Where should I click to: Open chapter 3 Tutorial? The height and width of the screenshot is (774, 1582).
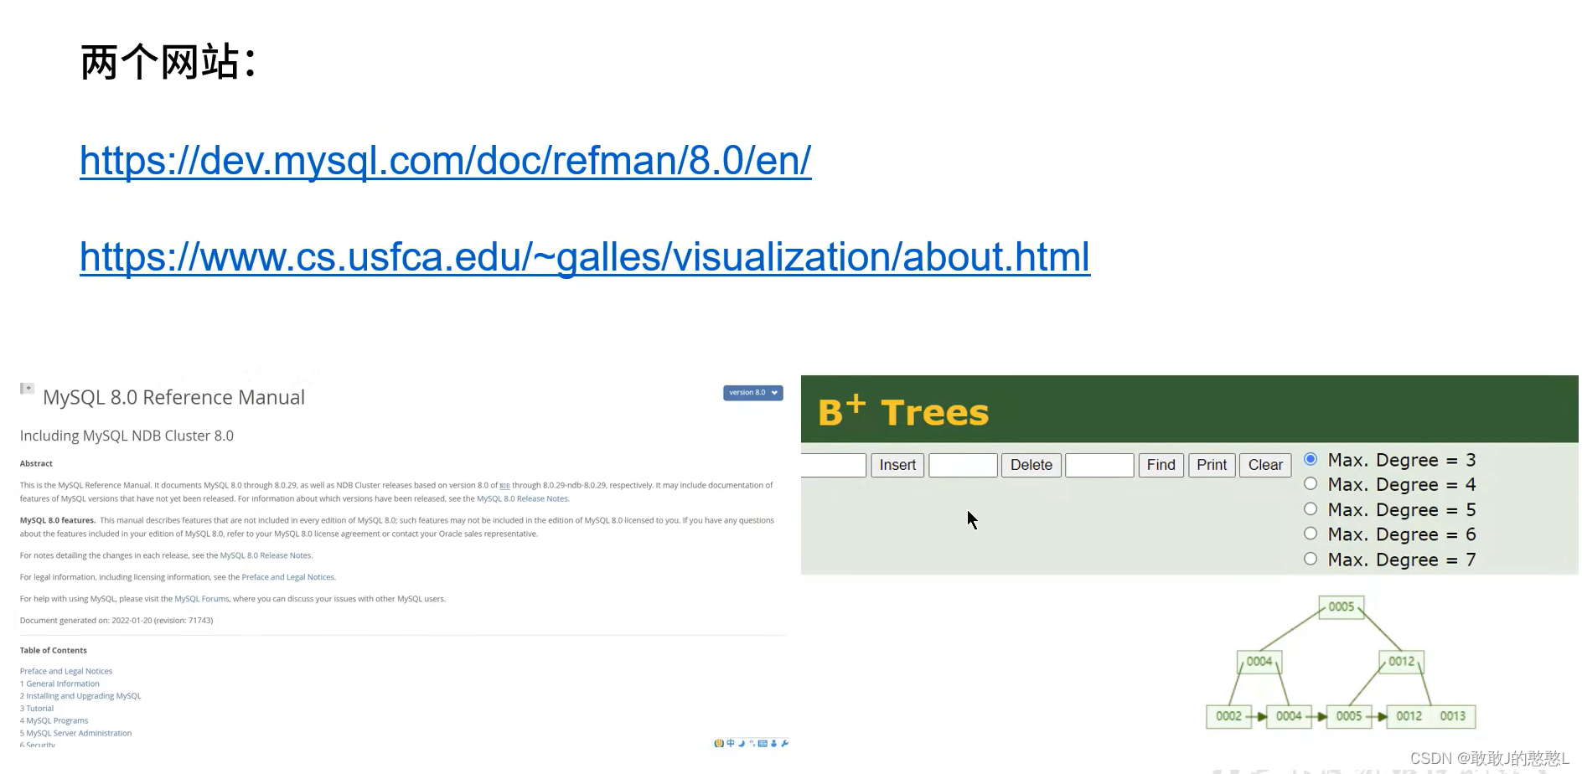point(37,709)
